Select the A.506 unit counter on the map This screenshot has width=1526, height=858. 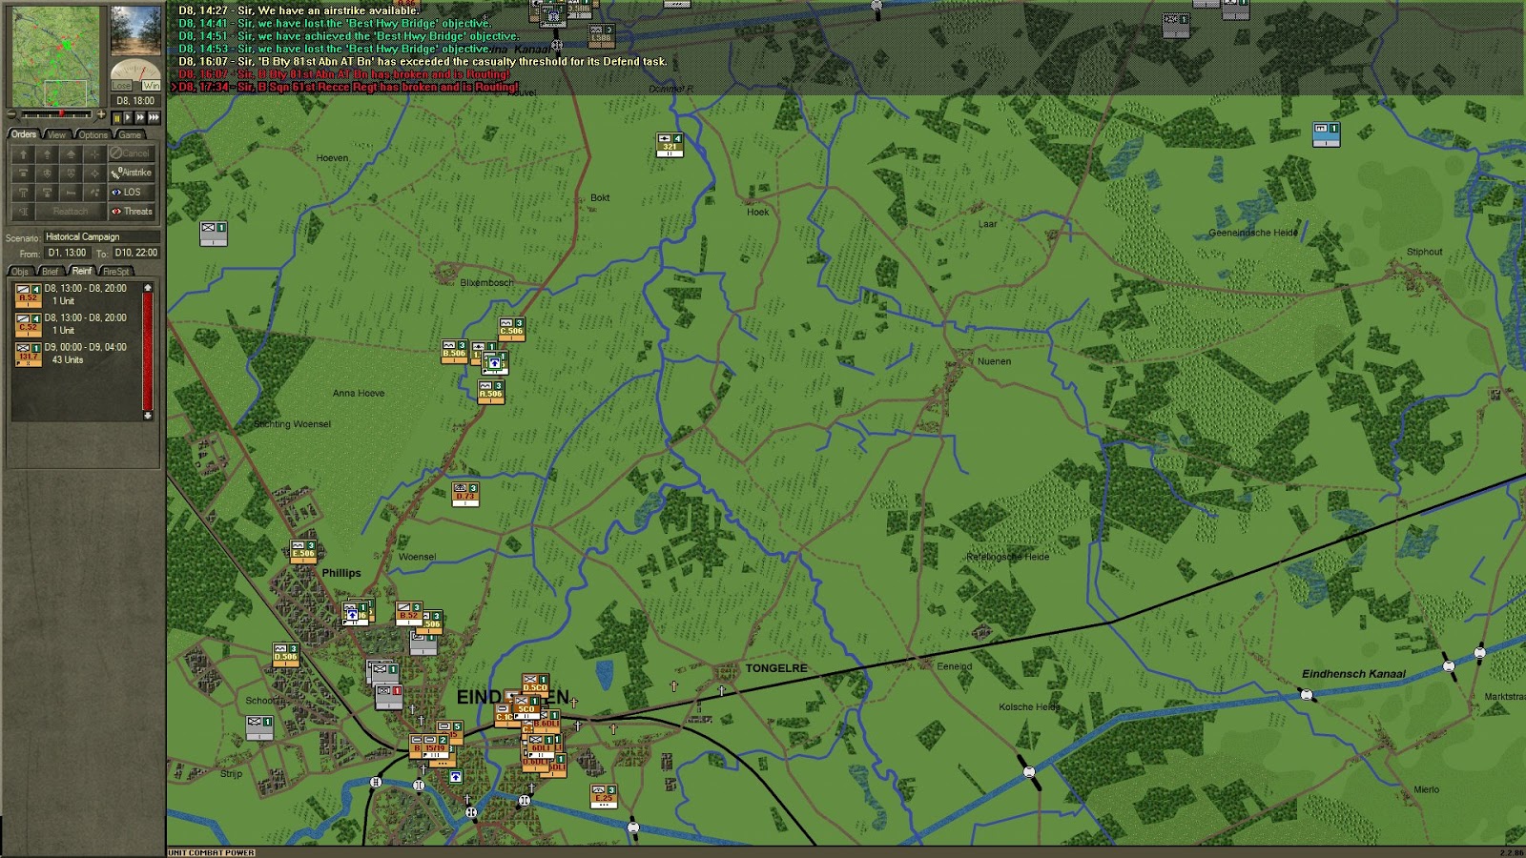click(490, 392)
